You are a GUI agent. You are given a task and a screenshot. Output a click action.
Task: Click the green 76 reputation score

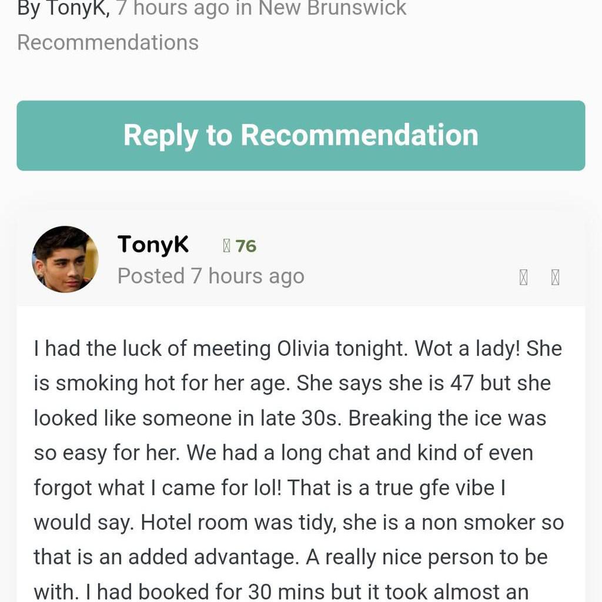pyautogui.click(x=246, y=246)
